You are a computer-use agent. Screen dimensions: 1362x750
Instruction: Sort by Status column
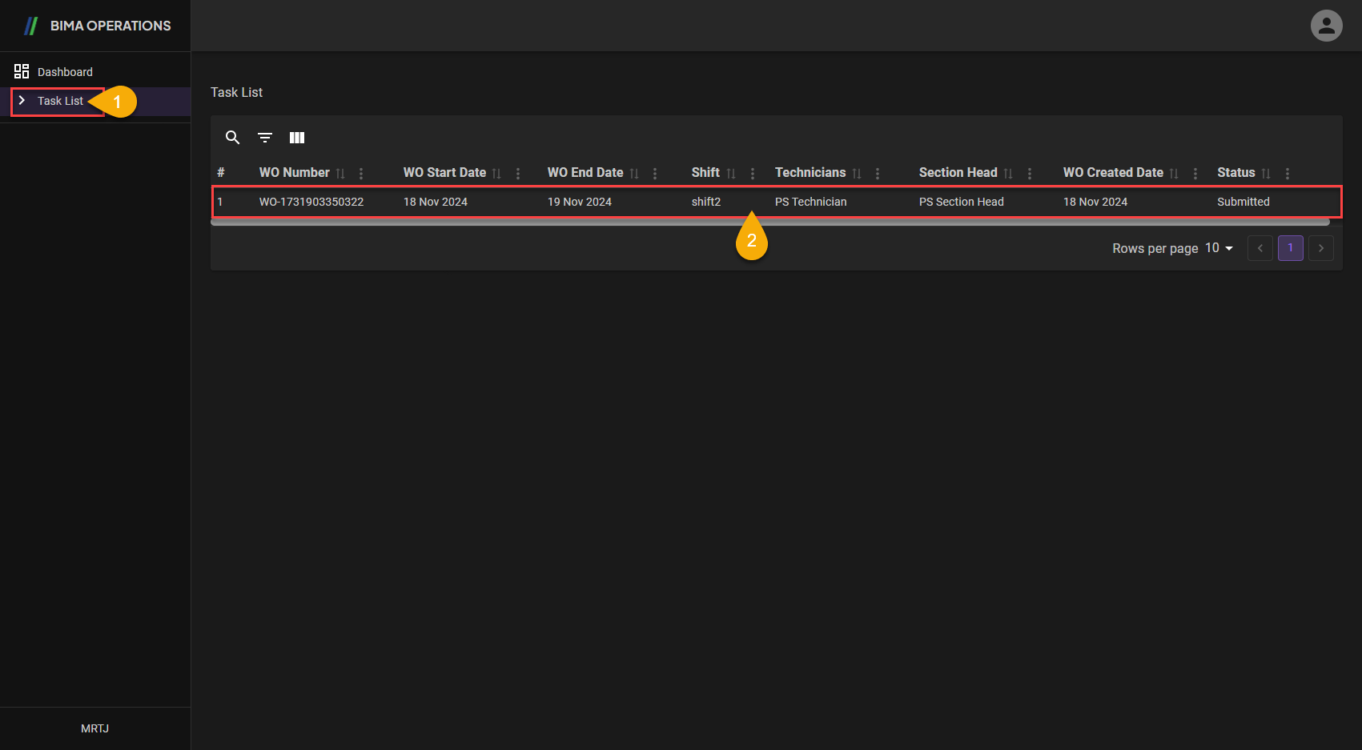click(1266, 174)
